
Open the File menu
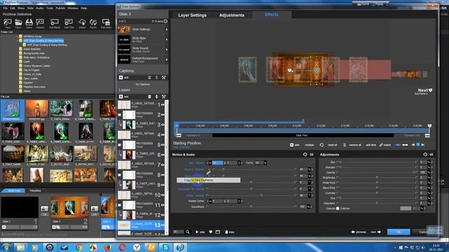[5, 8]
